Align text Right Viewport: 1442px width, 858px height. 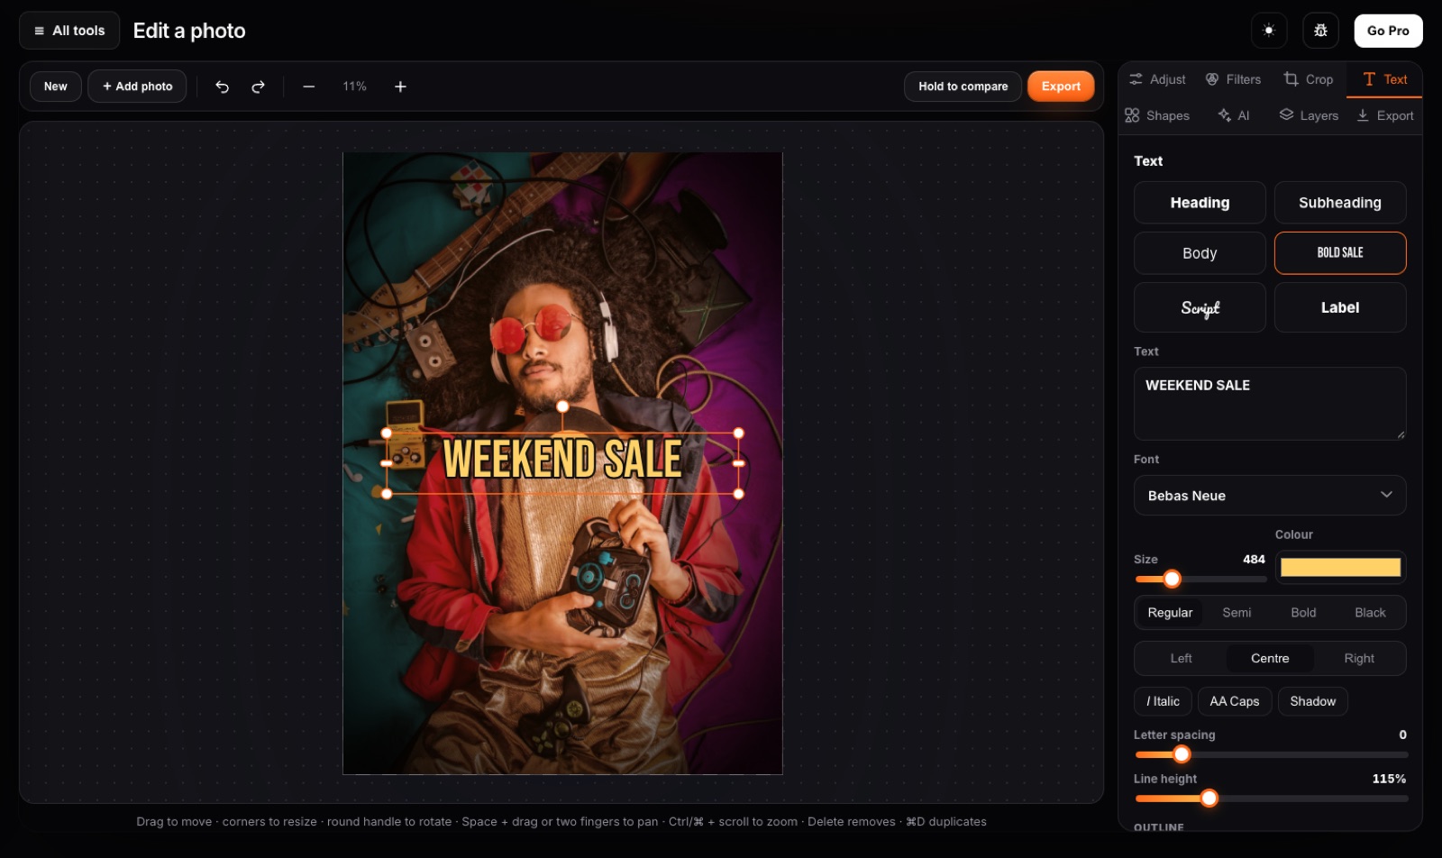(1359, 659)
